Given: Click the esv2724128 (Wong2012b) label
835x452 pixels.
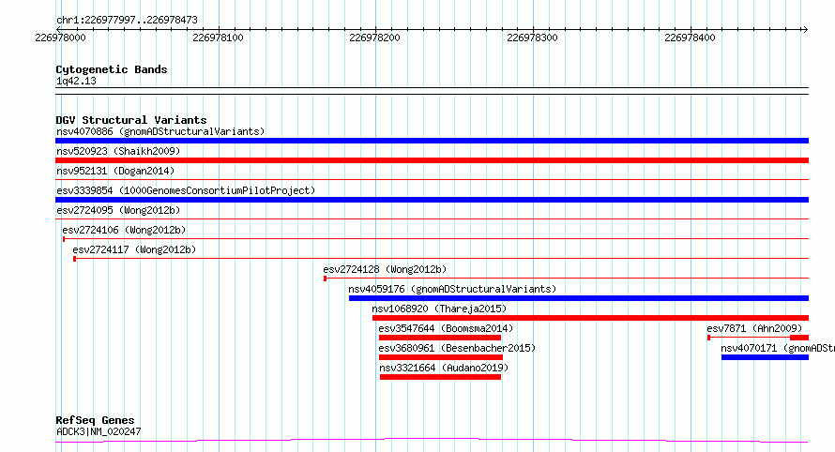Looking at the screenshot, I should (385, 269).
